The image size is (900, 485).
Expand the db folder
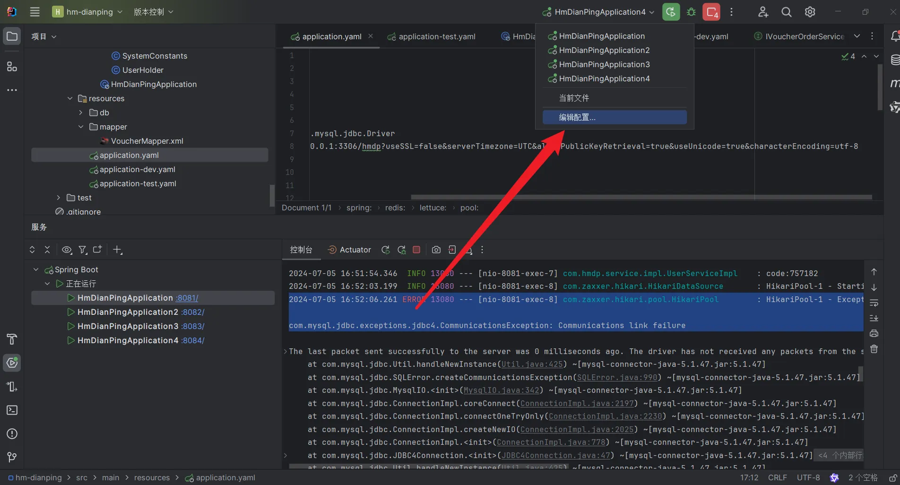click(81, 113)
